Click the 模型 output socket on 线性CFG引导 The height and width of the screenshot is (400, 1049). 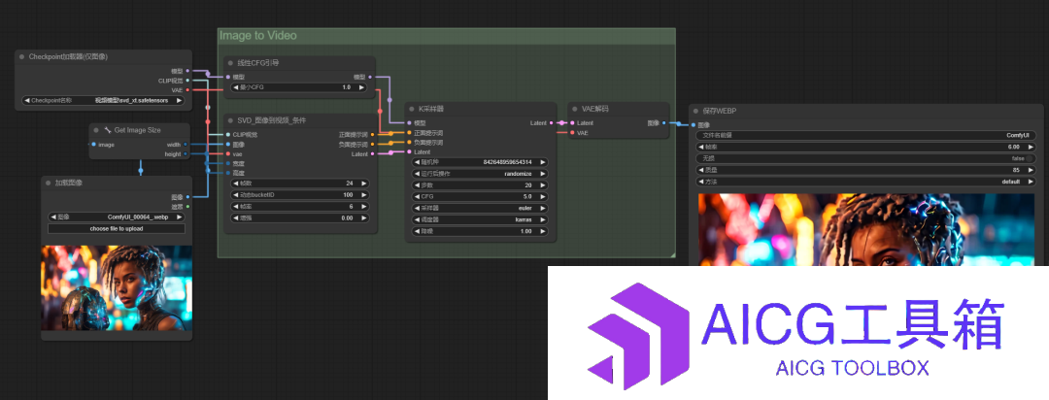click(370, 77)
